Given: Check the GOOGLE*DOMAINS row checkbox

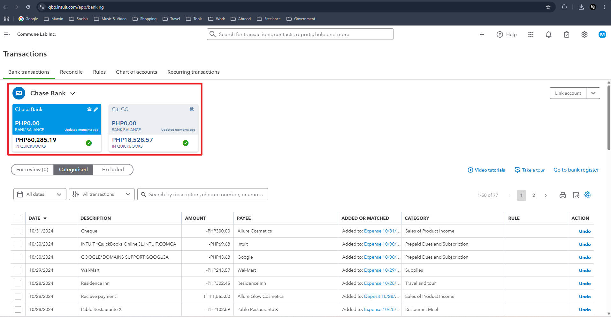Looking at the screenshot, I should click(18, 257).
